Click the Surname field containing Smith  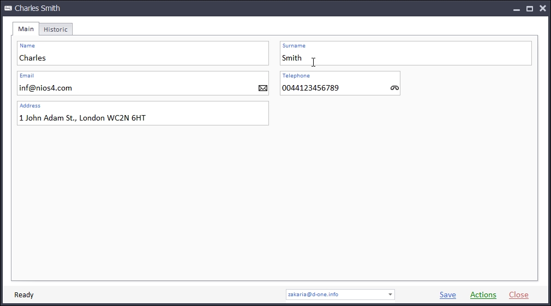pyautogui.click(x=405, y=58)
